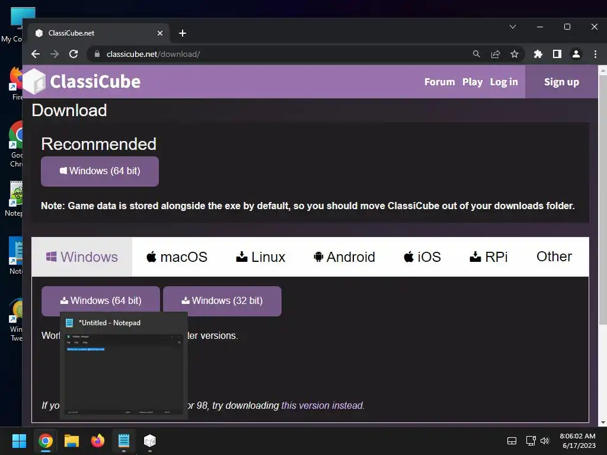Toggle Chrome side panel
This screenshot has height=455, width=607.
[x=557, y=54]
